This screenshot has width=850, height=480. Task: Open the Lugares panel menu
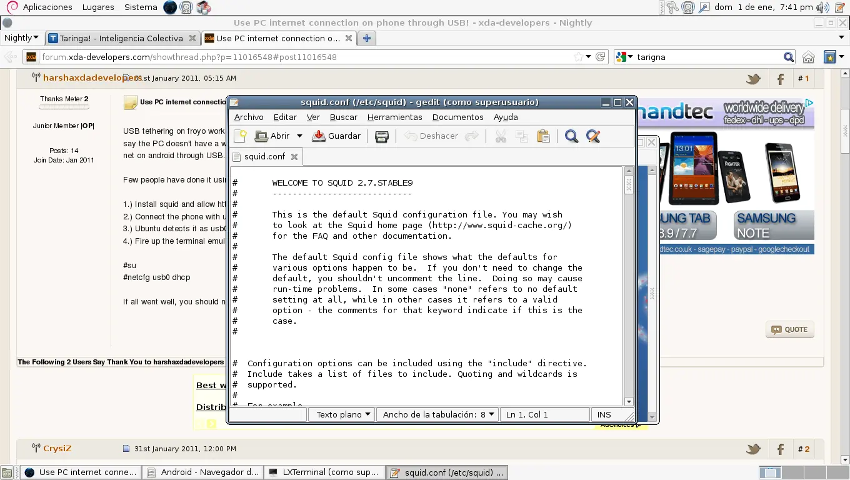click(98, 7)
